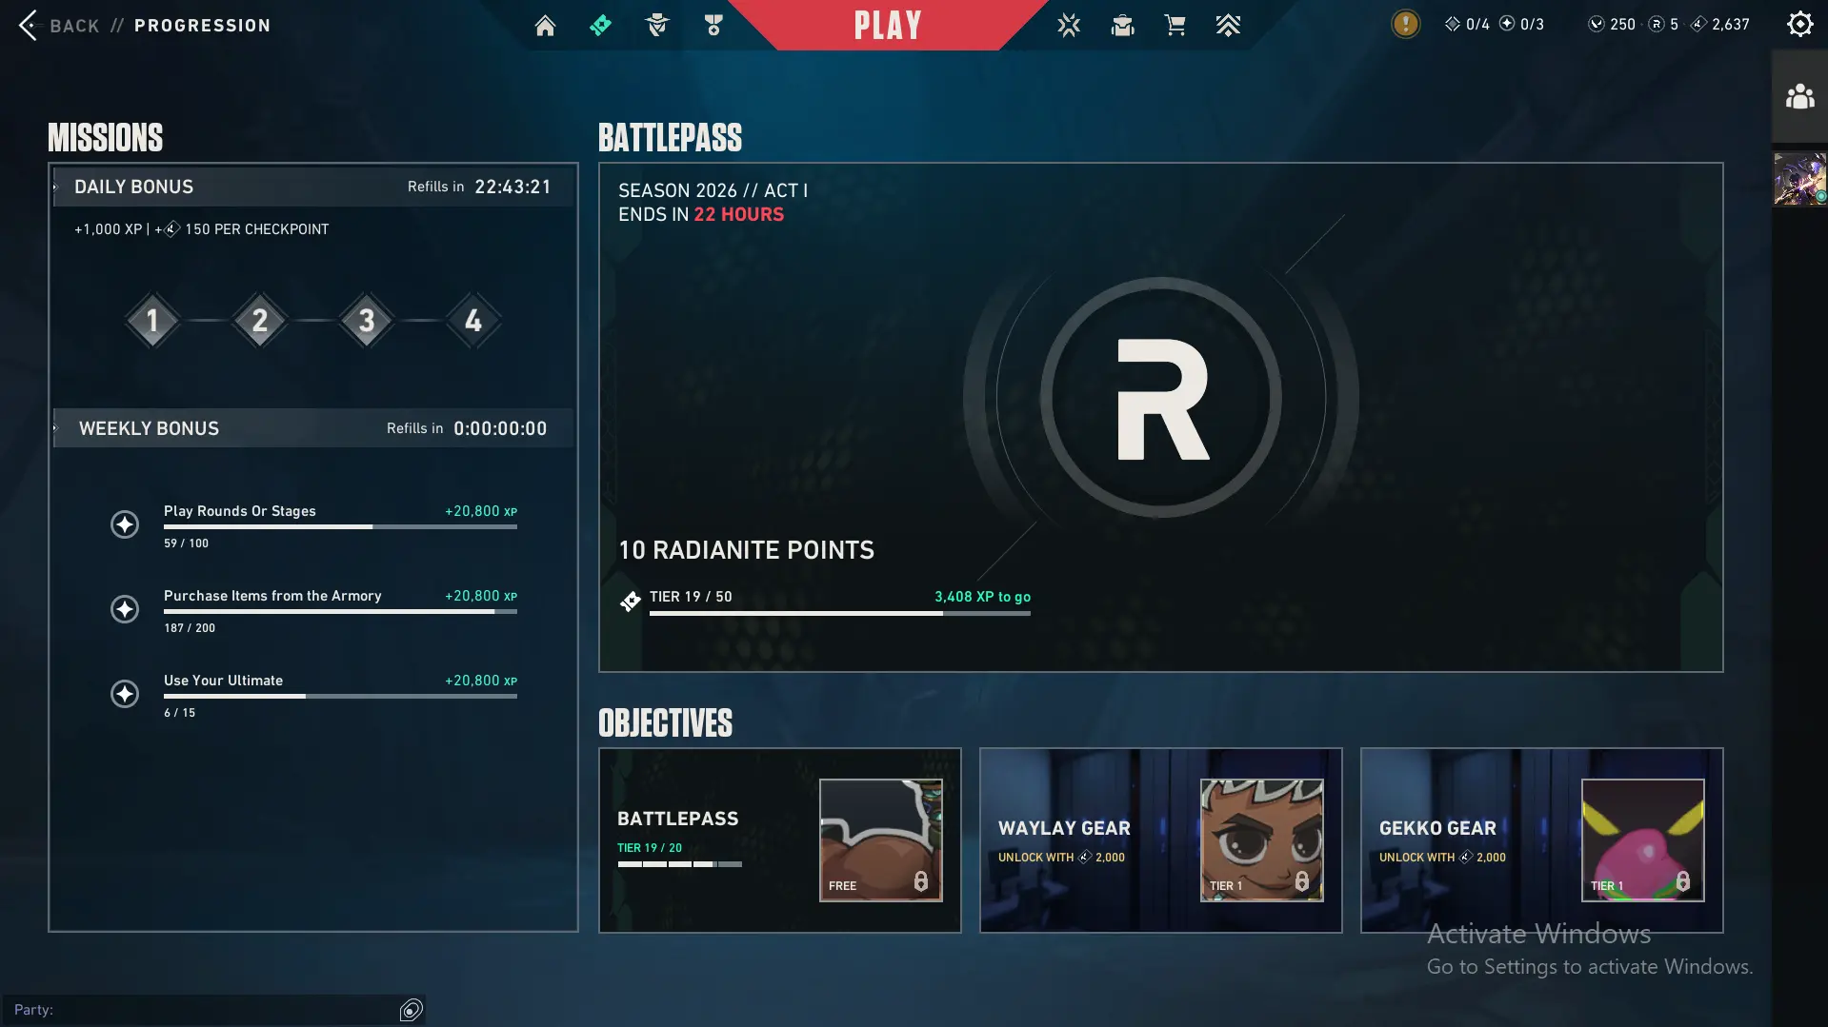1828x1027 pixels.
Task: Click the large Radianite reward emblem
Action: pyautogui.click(x=1161, y=398)
